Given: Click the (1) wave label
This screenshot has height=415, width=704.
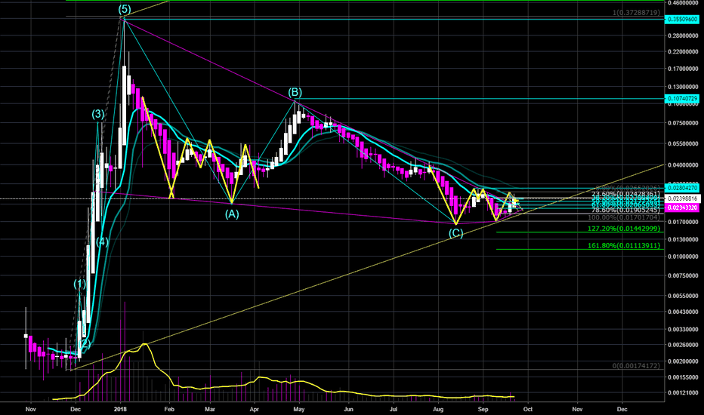Looking at the screenshot, I should [79, 284].
